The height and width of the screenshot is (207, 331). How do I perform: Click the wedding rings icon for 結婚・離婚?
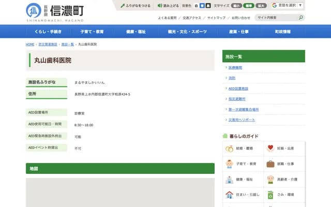pyautogui.click(x=229, y=149)
